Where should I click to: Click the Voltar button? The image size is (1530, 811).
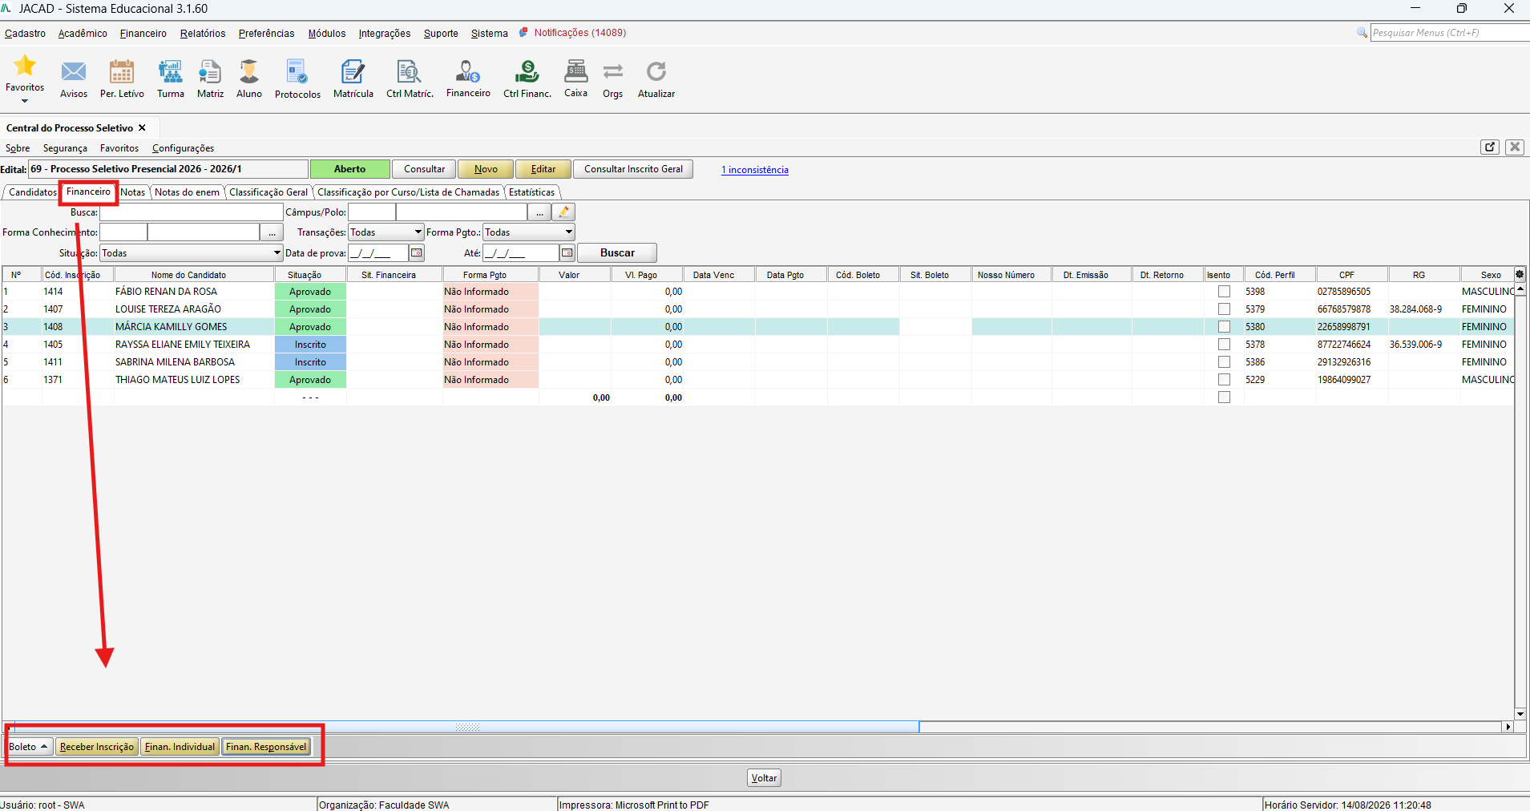click(764, 778)
